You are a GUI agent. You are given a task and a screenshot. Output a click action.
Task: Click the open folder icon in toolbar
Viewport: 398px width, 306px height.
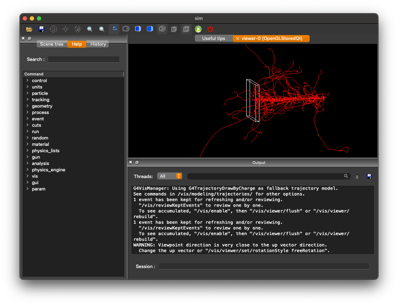[29, 29]
